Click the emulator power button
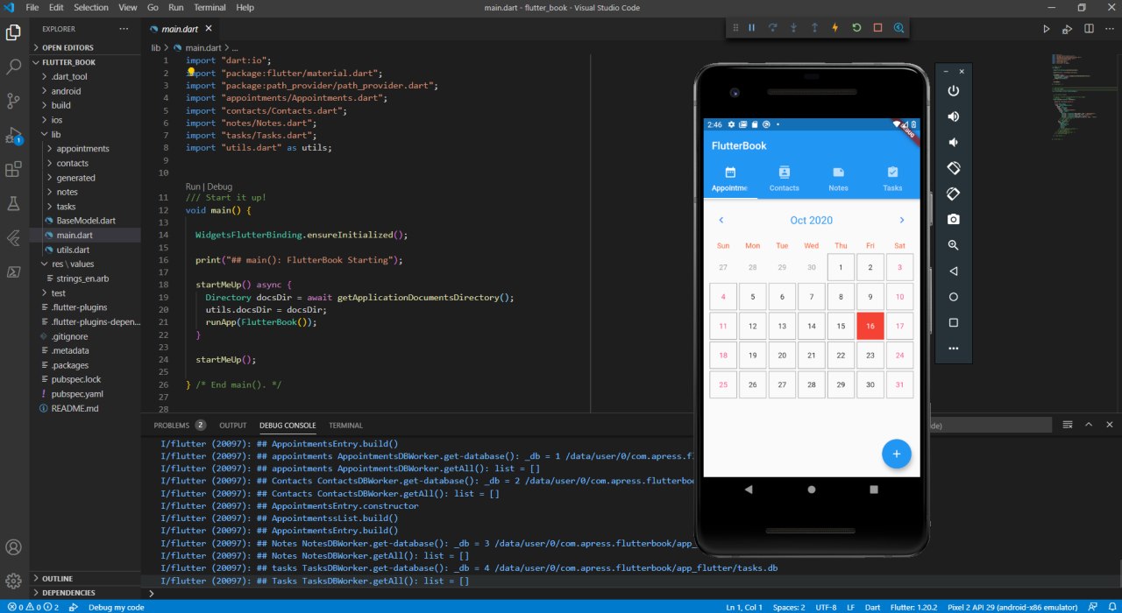 (954, 91)
